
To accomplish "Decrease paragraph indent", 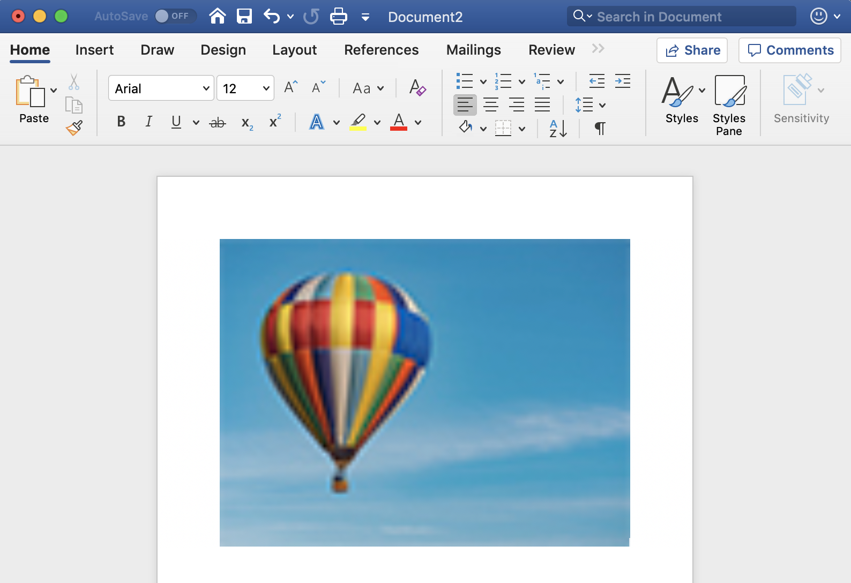I will (x=597, y=81).
